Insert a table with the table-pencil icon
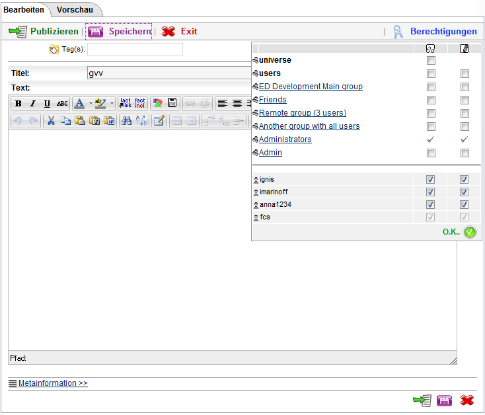Screen dimensions: 485x415 tap(159, 121)
